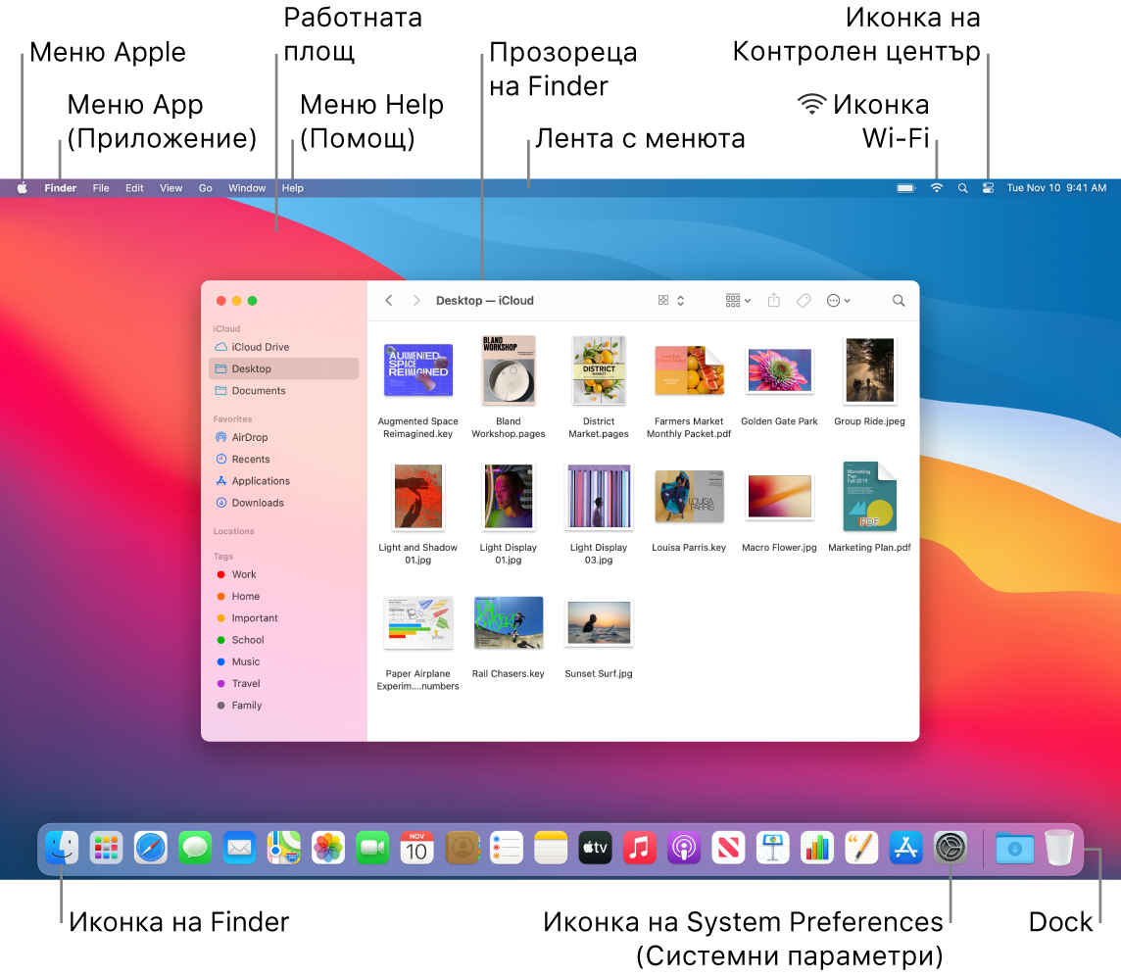Launch the Music app in the Dock
Screen dimensions: 1121x978
pos(639,847)
